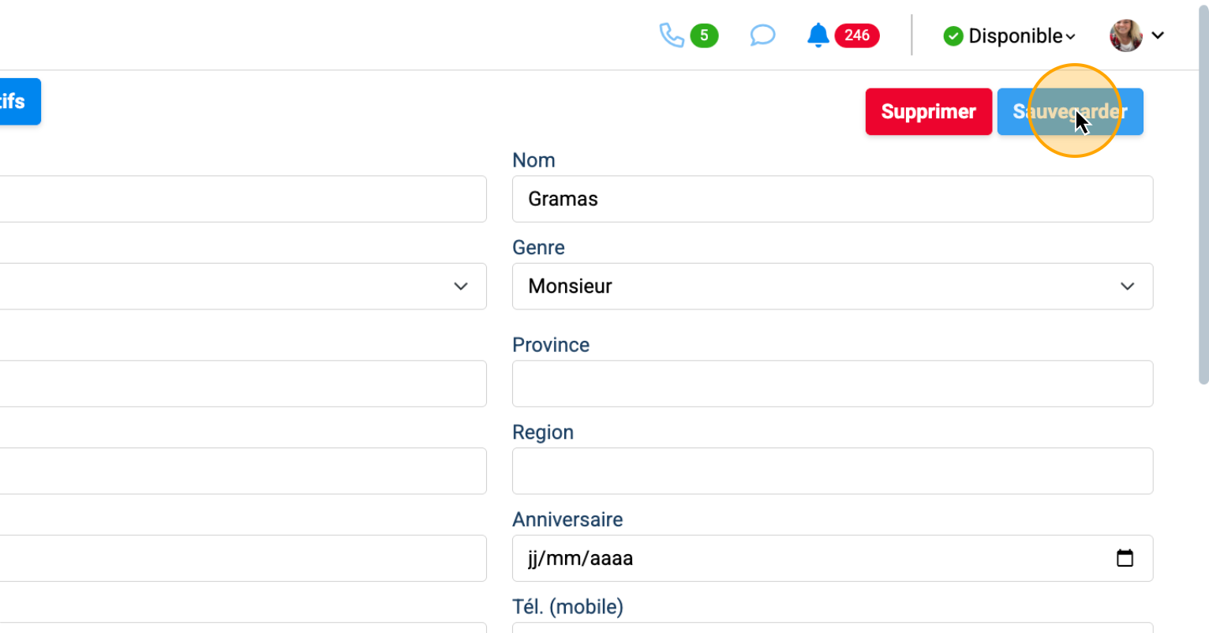Click the Nom field containing Gramas
This screenshot has width=1209, height=633.
[x=832, y=199]
